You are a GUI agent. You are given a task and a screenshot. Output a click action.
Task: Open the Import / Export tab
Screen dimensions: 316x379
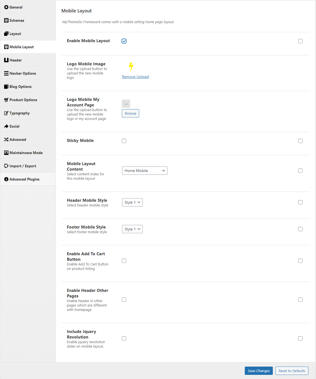[23, 166]
